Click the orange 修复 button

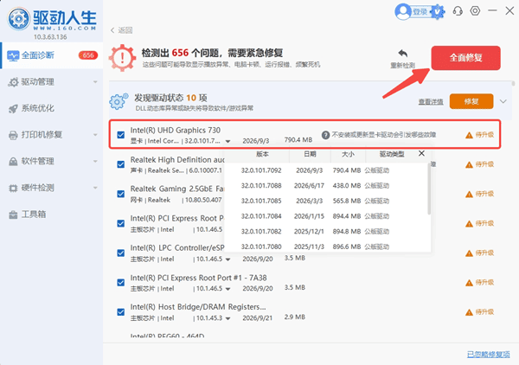(471, 101)
